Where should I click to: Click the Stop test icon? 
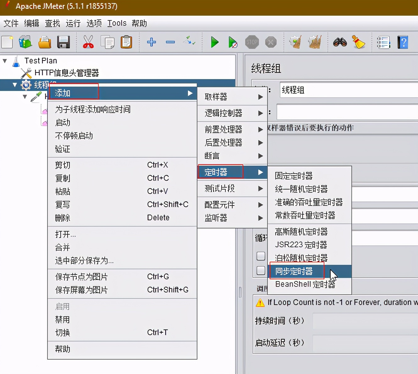[x=252, y=42]
